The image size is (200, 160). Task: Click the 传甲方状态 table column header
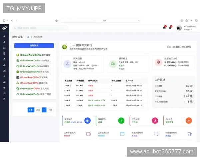pyautogui.click(x=93, y=81)
